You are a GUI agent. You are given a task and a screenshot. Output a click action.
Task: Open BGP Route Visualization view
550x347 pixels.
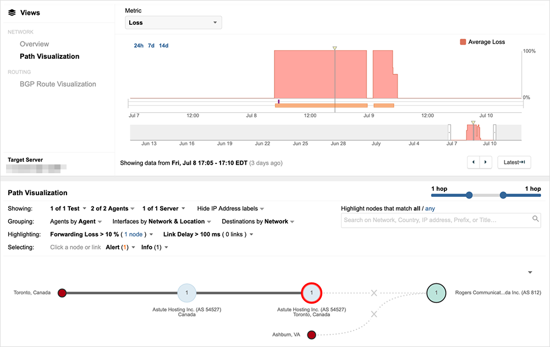click(x=58, y=84)
